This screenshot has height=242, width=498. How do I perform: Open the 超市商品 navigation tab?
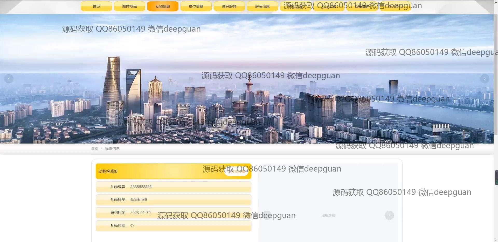130,6
